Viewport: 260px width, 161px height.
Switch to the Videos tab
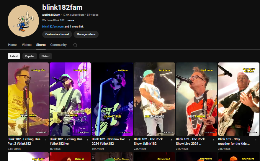(x=27, y=45)
